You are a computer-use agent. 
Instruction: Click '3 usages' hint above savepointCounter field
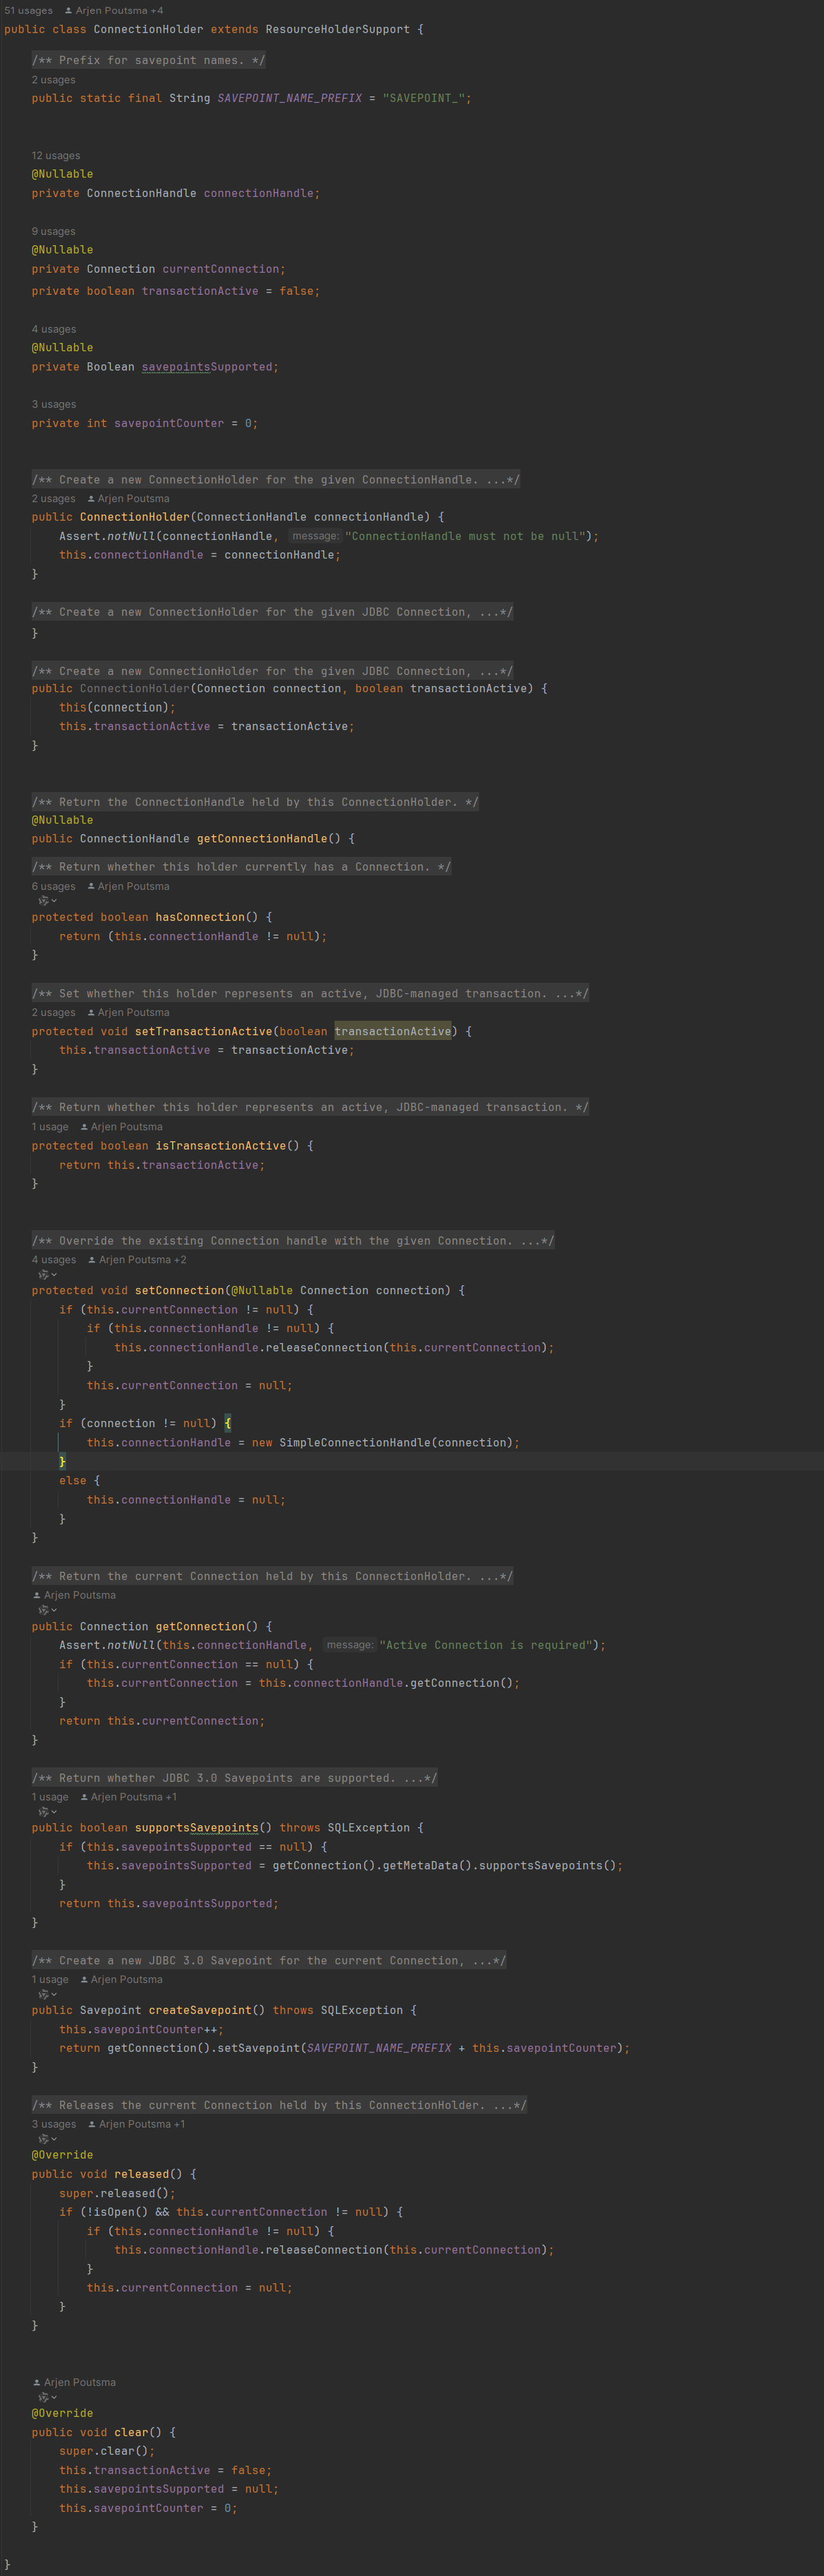point(53,404)
